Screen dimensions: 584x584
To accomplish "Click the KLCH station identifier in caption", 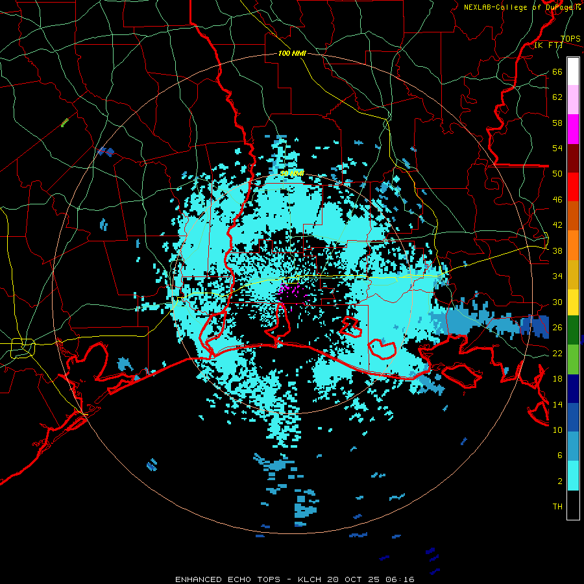I will [x=311, y=579].
